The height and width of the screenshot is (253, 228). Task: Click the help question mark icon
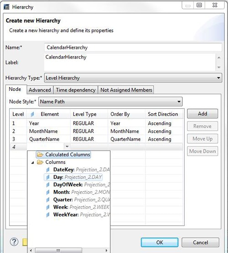(x=14, y=242)
